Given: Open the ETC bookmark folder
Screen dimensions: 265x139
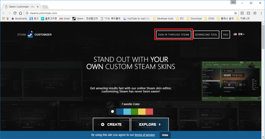Looking at the screenshot, I should (x=180, y=18).
